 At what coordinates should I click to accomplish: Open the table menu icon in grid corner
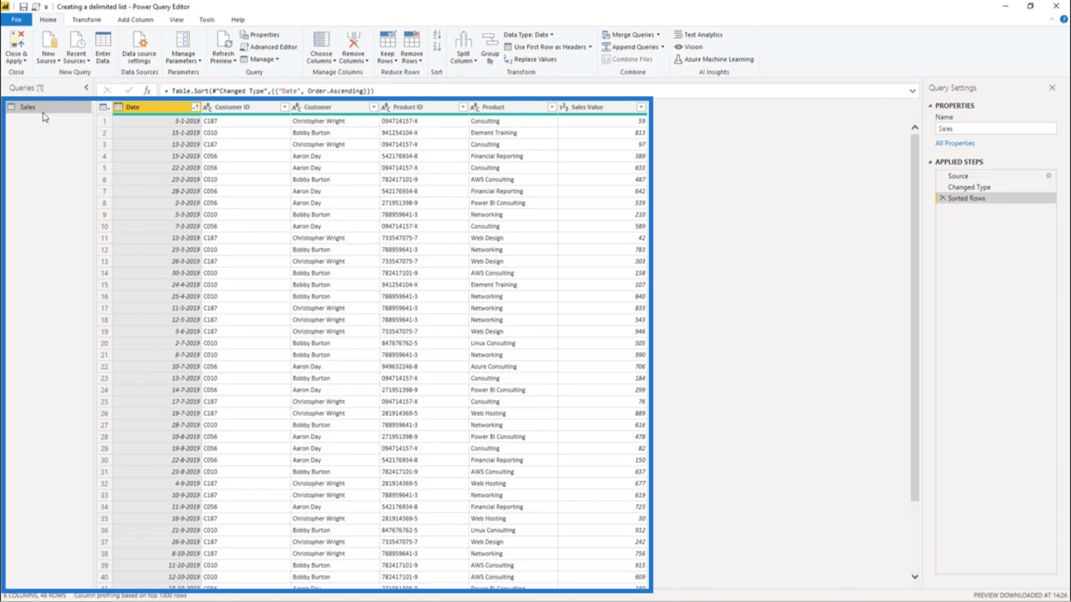pos(104,107)
